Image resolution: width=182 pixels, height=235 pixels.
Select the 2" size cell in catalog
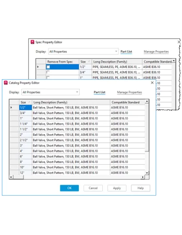25,135
